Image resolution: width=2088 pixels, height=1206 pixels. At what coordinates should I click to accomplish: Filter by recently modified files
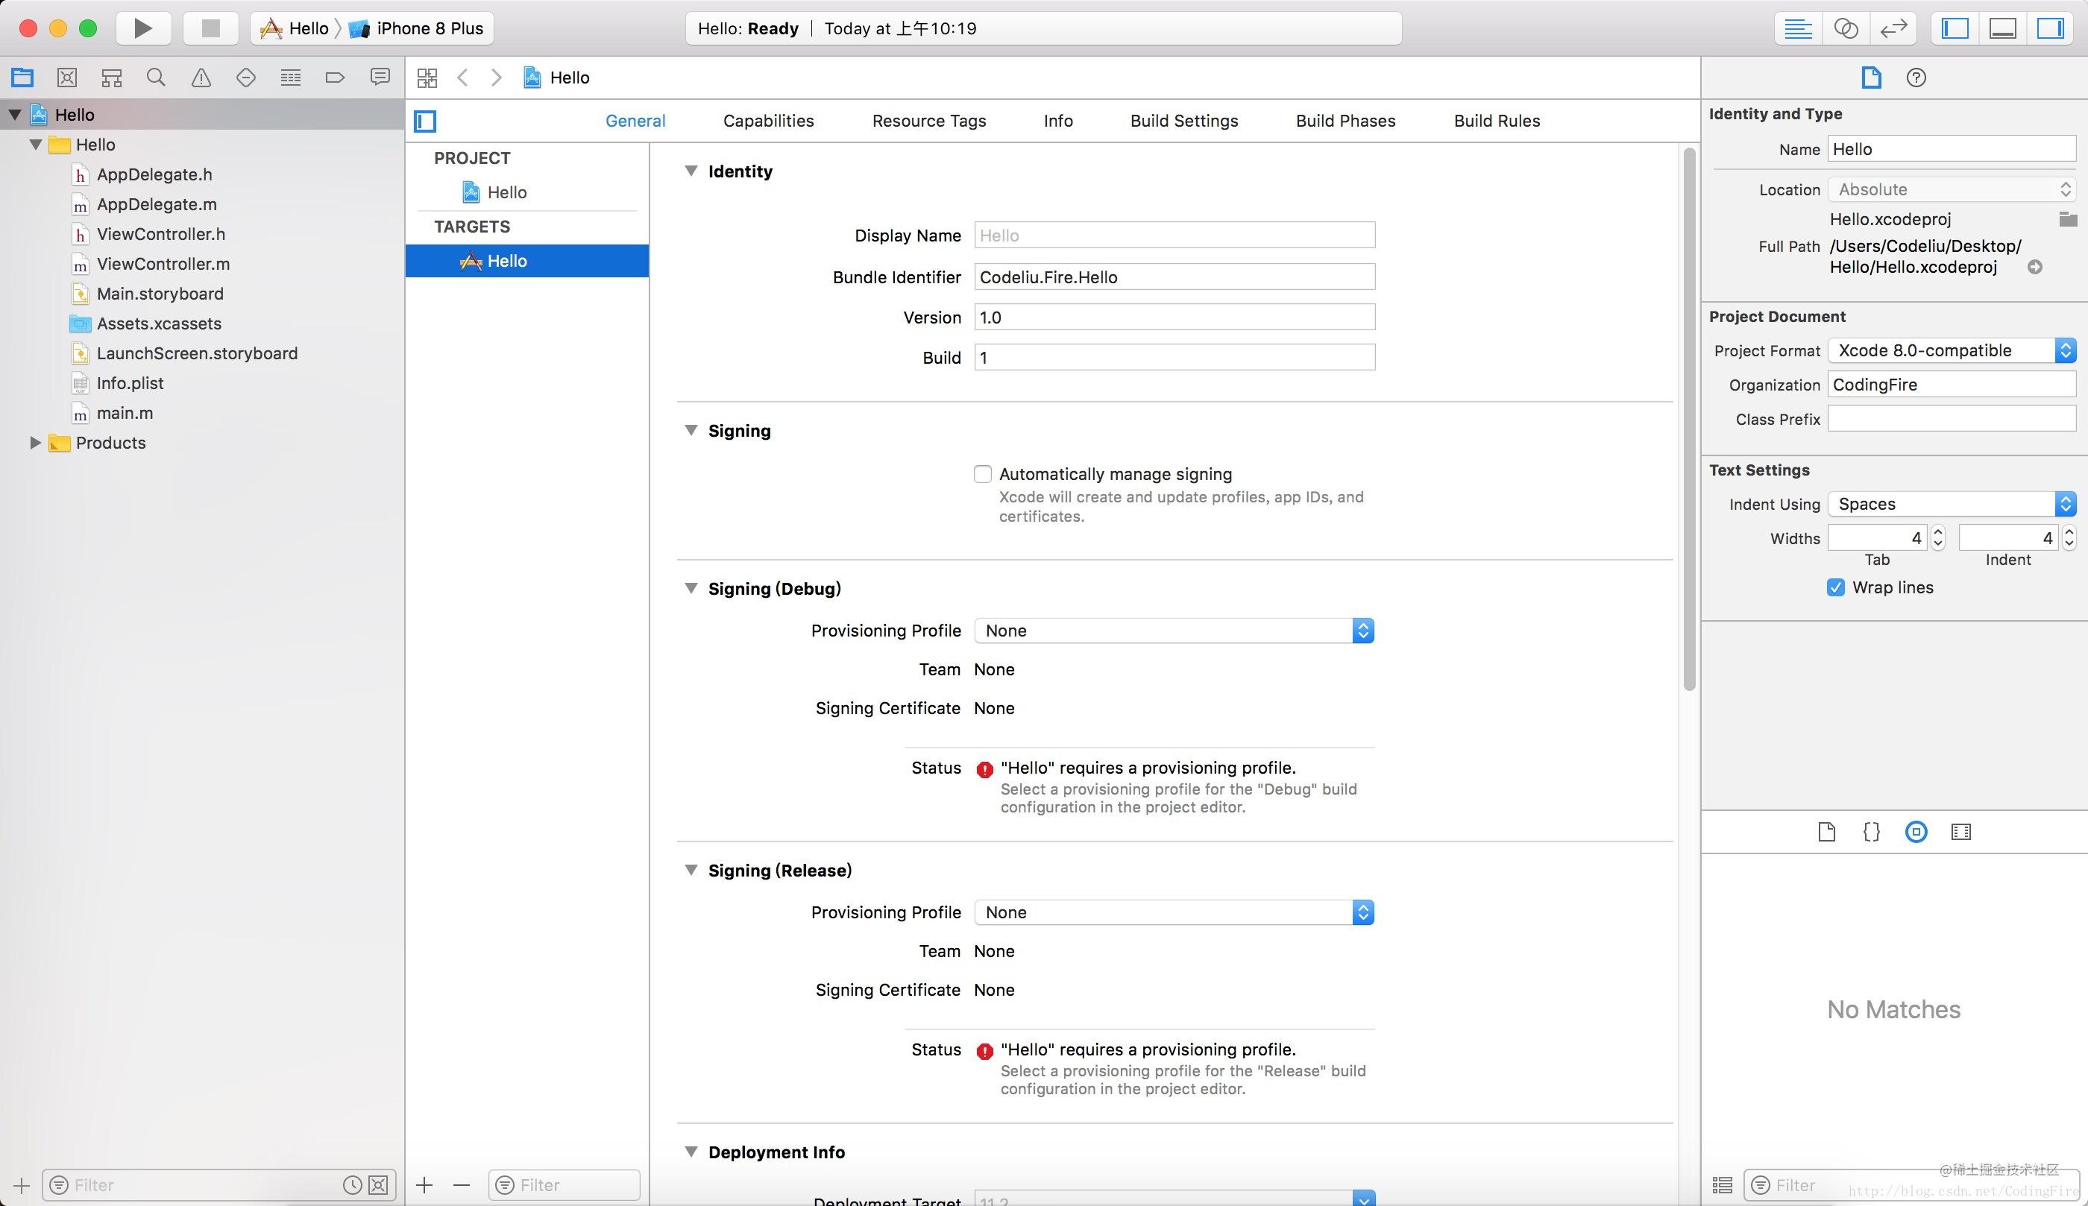tap(352, 1185)
